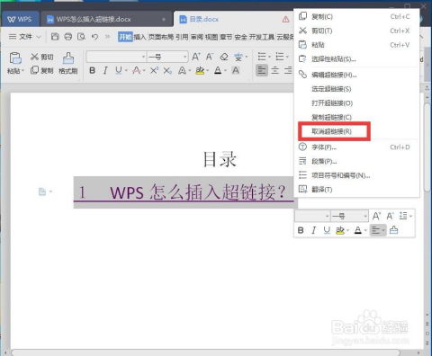Click the phonetic guide (变) icon in ribbon
The image size is (432, 356).
238,57
